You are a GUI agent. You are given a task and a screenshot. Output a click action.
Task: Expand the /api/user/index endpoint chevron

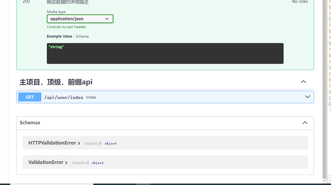coord(307,97)
